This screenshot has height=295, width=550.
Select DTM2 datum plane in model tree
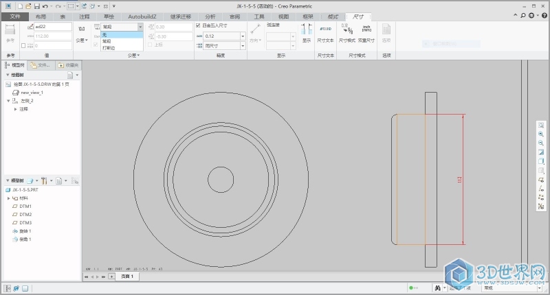click(x=25, y=215)
